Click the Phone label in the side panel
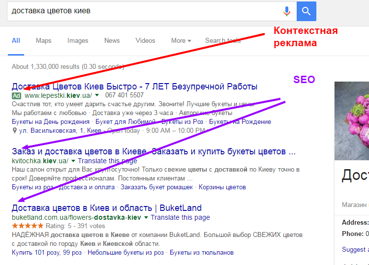Image resolution: width=369 pixels, height=265 pixels. [353, 234]
